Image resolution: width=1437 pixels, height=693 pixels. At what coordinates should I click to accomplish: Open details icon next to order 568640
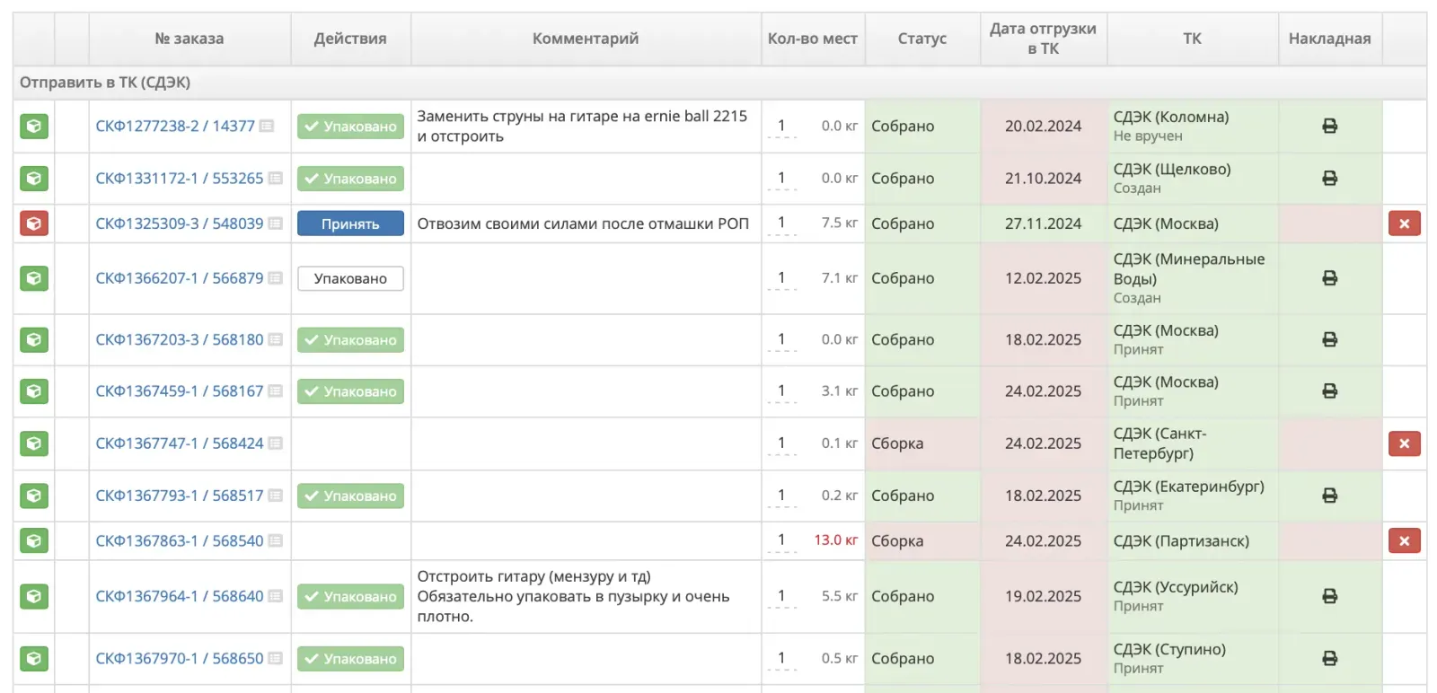coord(276,596)
